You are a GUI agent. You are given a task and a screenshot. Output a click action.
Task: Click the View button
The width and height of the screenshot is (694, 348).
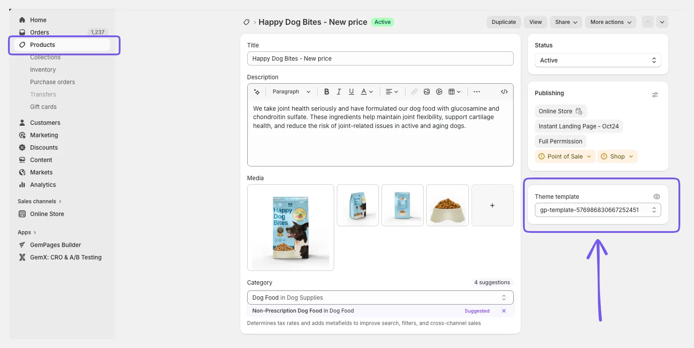535,22
